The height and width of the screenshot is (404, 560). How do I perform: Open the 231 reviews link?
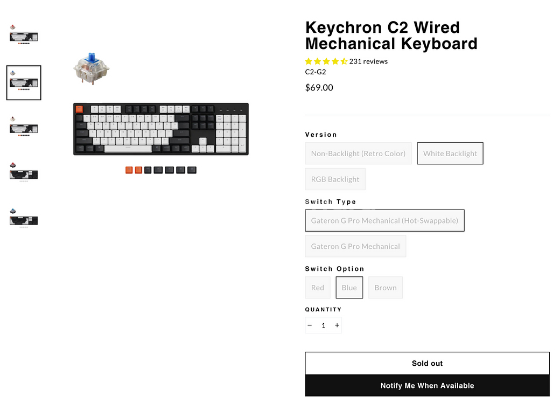coord(368,61)
